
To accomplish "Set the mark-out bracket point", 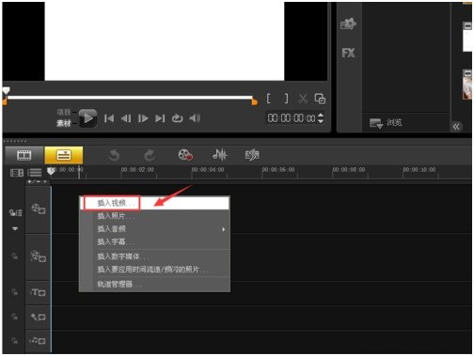I will coord(286,99).
